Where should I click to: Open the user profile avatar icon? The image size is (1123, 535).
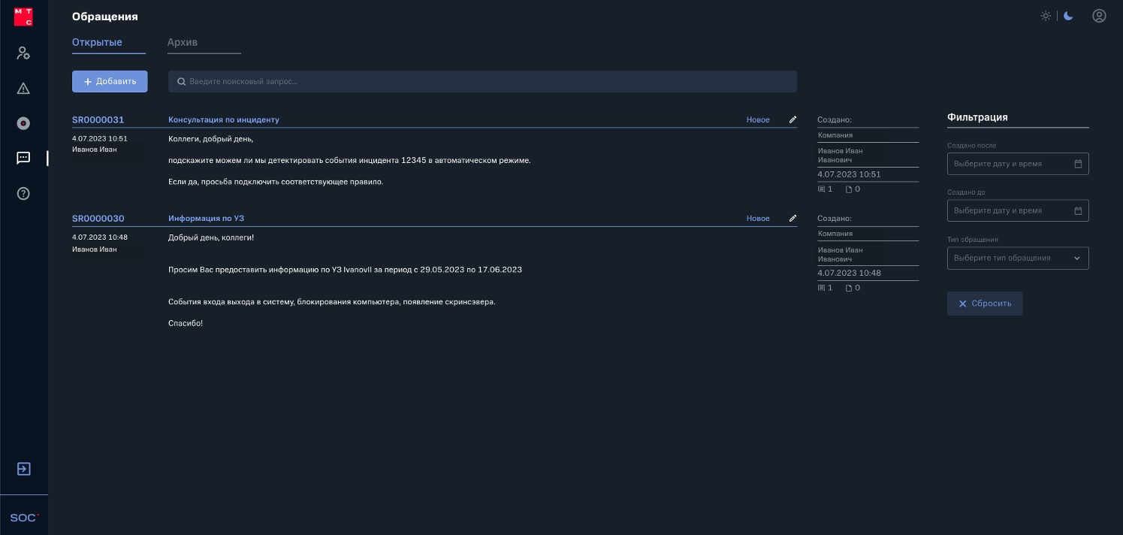pyautogui.click(x=1099, y=16)
